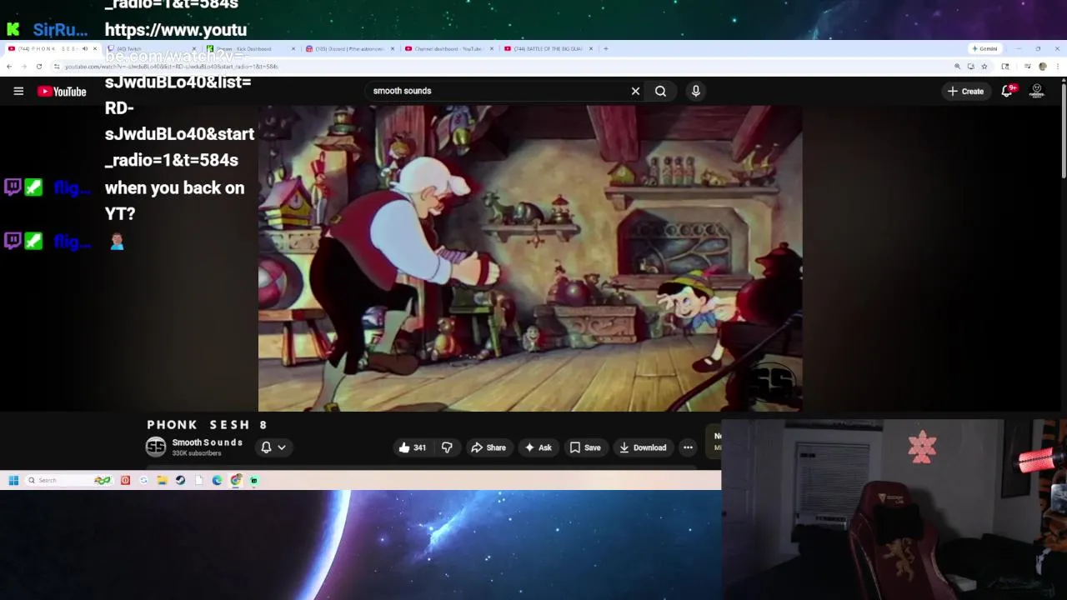Open Chrome from the taskbar
1067x600 pixels.
(x=236, y=480)
